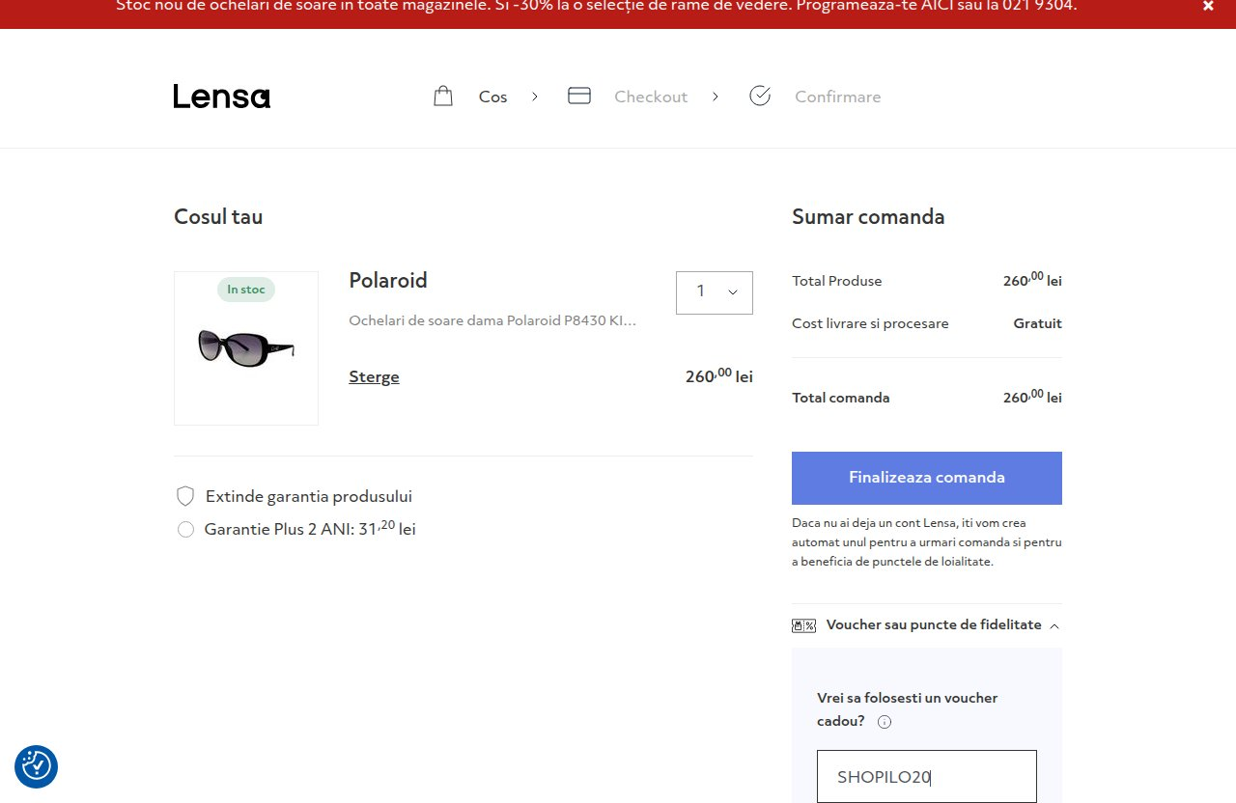Click the info icon next to voucher cadou
1236x803 pixels.
[x=885, y=722]
